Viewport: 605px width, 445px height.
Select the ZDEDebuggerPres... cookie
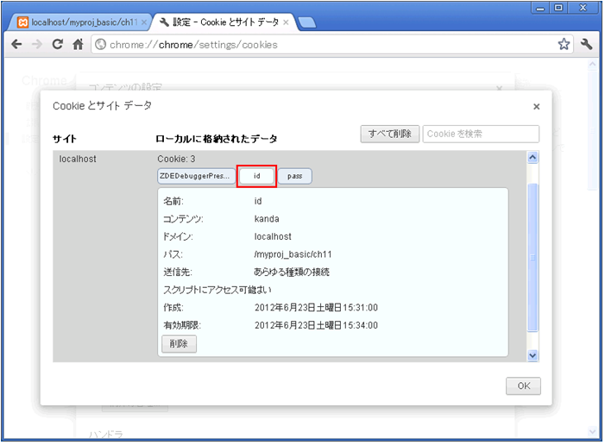pos(196,176)
